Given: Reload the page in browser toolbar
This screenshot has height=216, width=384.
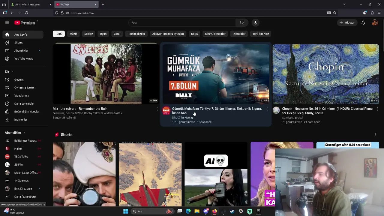Looking at the screenshot, I should pyautogui.click(x=26, y=13).
